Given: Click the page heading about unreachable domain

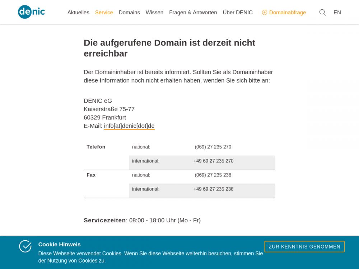Looking at the screenshot, I should (169, 48).
